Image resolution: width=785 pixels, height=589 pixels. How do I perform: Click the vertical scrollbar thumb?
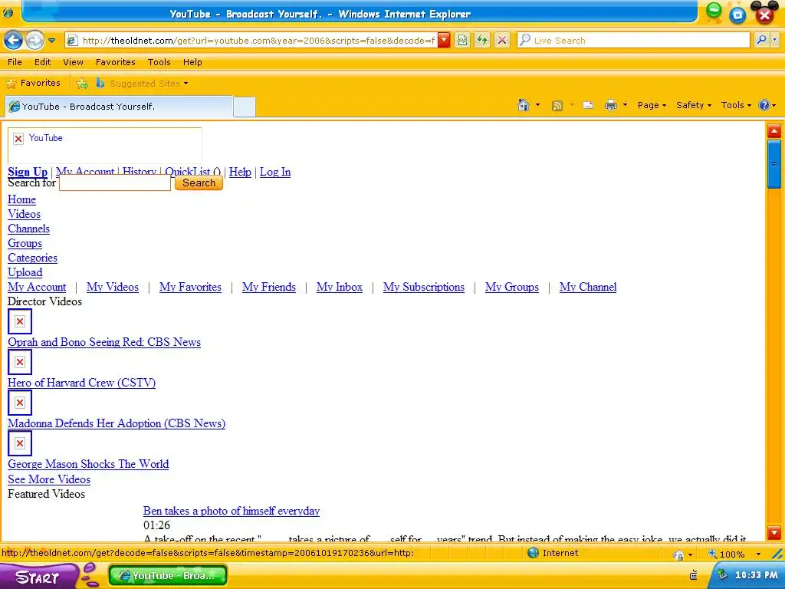click(774, 164)
